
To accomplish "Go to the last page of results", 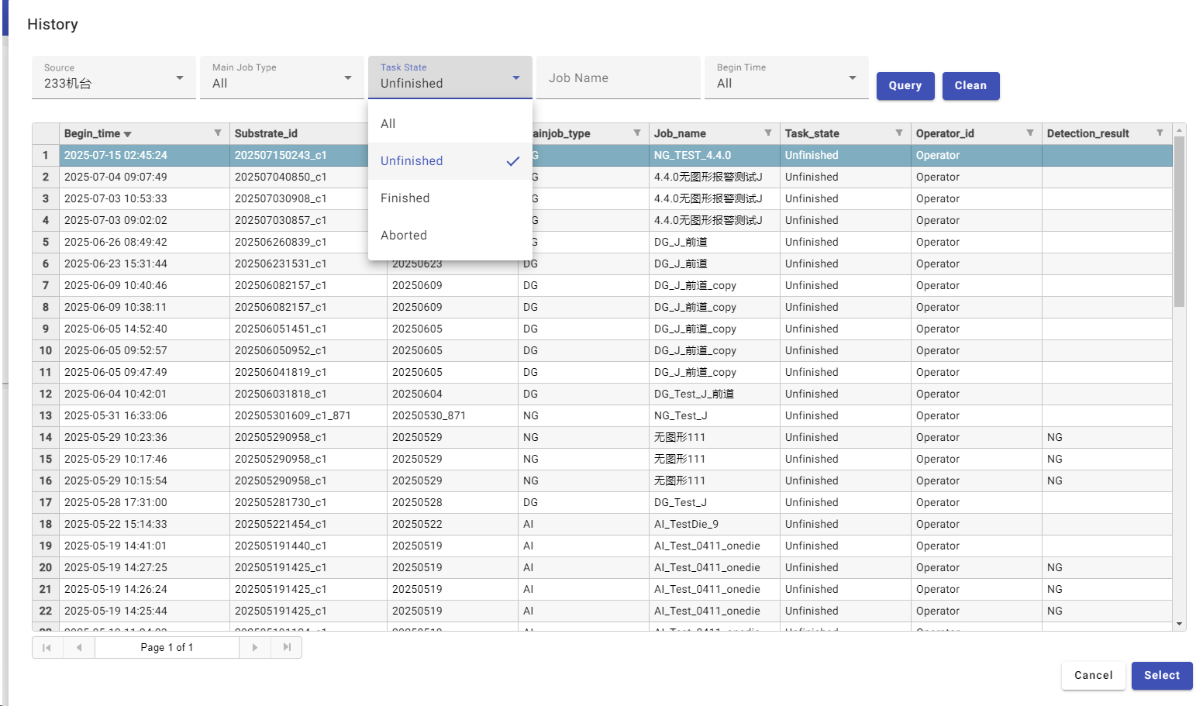I will click(x=287, y=647).
